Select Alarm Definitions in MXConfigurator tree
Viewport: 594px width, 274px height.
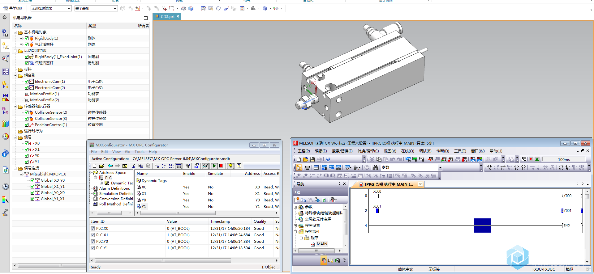pos(114,188)
